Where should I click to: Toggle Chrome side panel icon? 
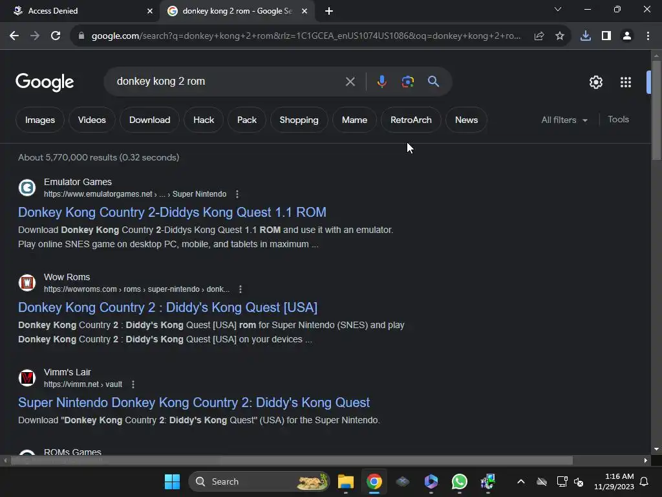606,36
